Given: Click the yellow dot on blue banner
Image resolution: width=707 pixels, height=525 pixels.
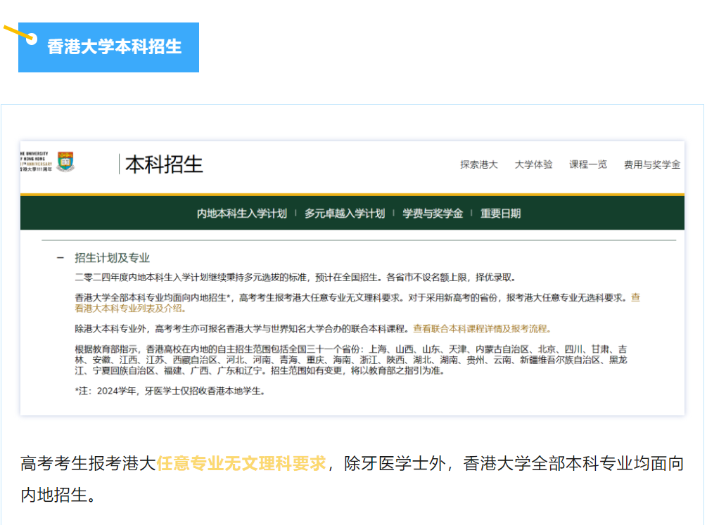Looking at the screenshot, I should pyautogui.click(x=31, y=39).
